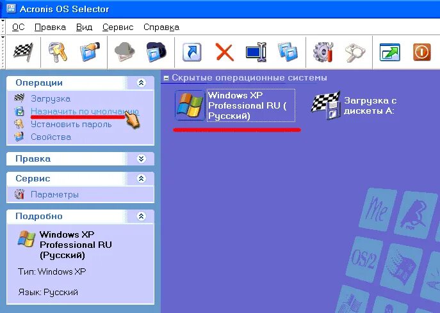Click the red X delete toolbar icon
The image size is (440, 313).
point(225,52)
